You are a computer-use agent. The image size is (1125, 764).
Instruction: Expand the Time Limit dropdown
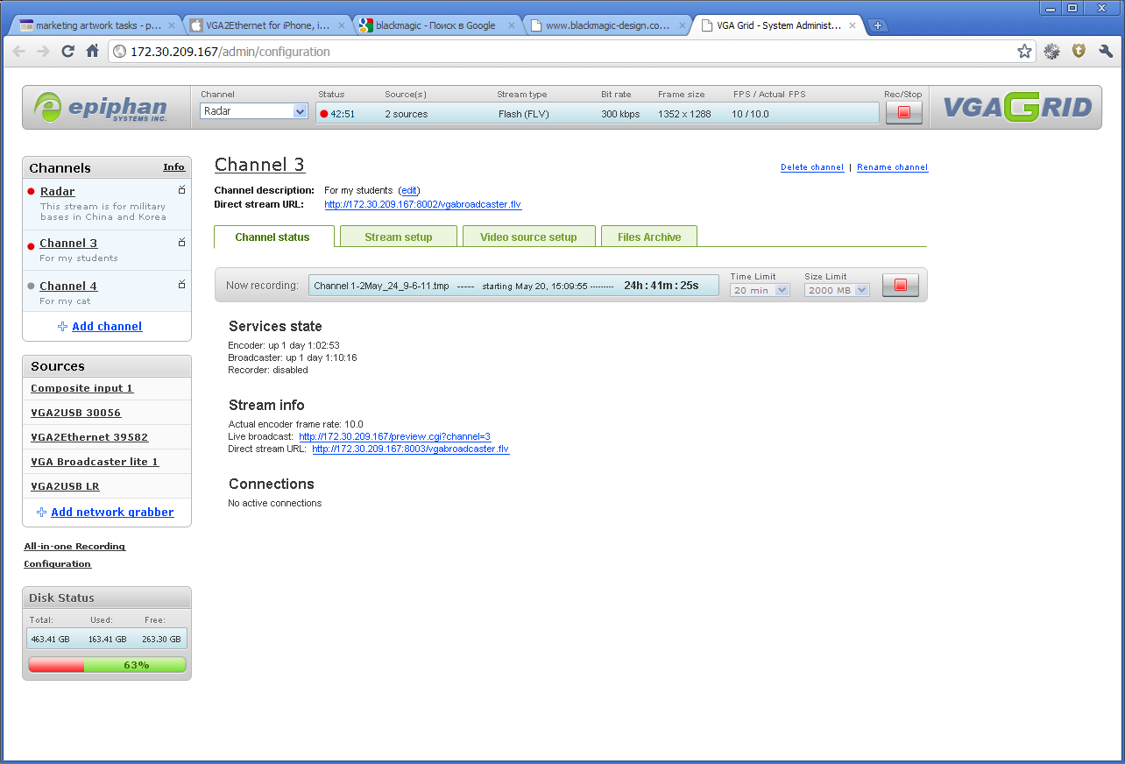(x=760, y=290)
